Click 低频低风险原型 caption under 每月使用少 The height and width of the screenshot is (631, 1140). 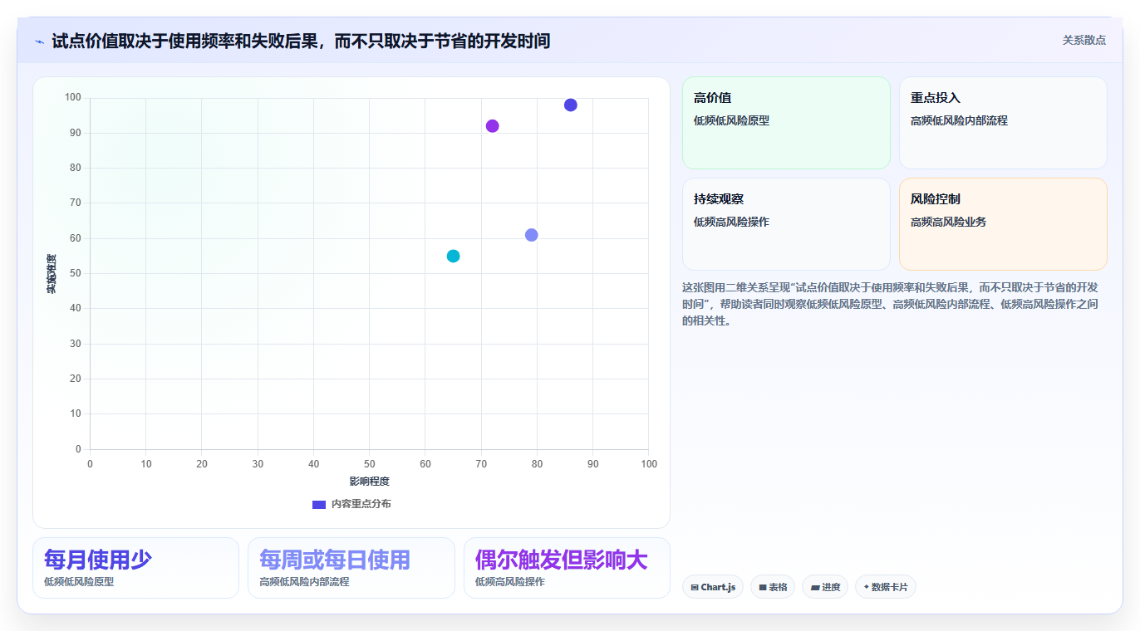[79, 582]
